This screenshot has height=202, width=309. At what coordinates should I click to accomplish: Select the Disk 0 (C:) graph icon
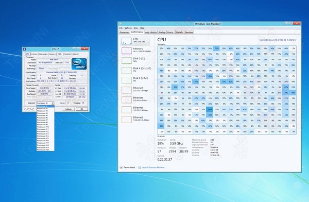coord(127,61)
